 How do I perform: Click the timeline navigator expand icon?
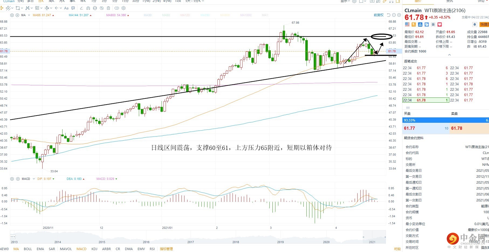[x=13, y=237]
